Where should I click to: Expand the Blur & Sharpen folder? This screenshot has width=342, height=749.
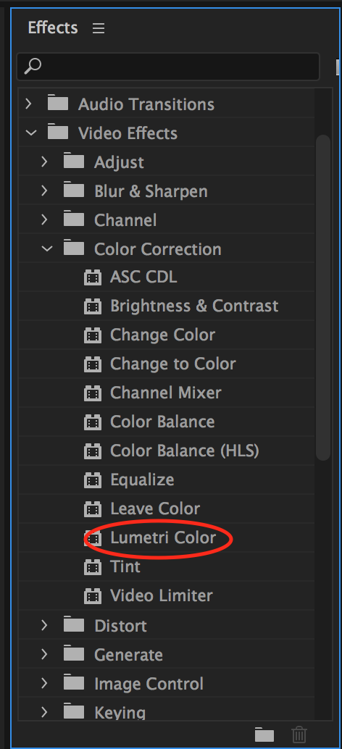coord(44,191)
